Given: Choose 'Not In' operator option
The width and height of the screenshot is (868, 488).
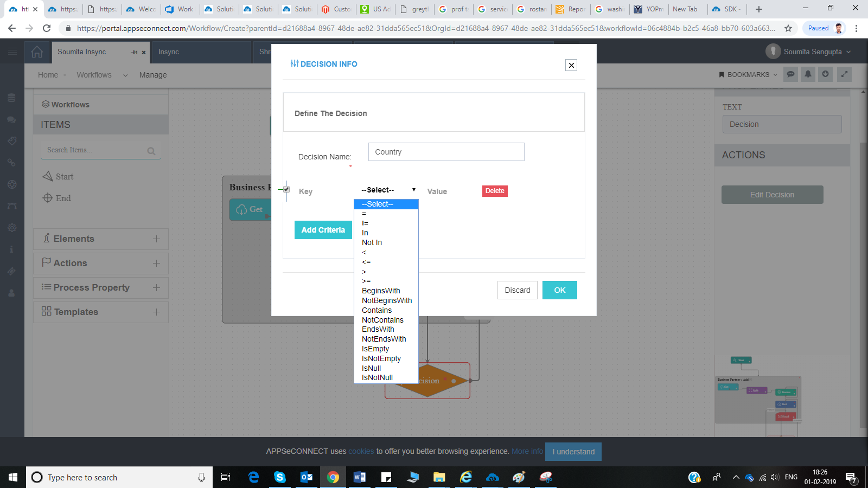Looking at the screenshot, I should point(372,243).
